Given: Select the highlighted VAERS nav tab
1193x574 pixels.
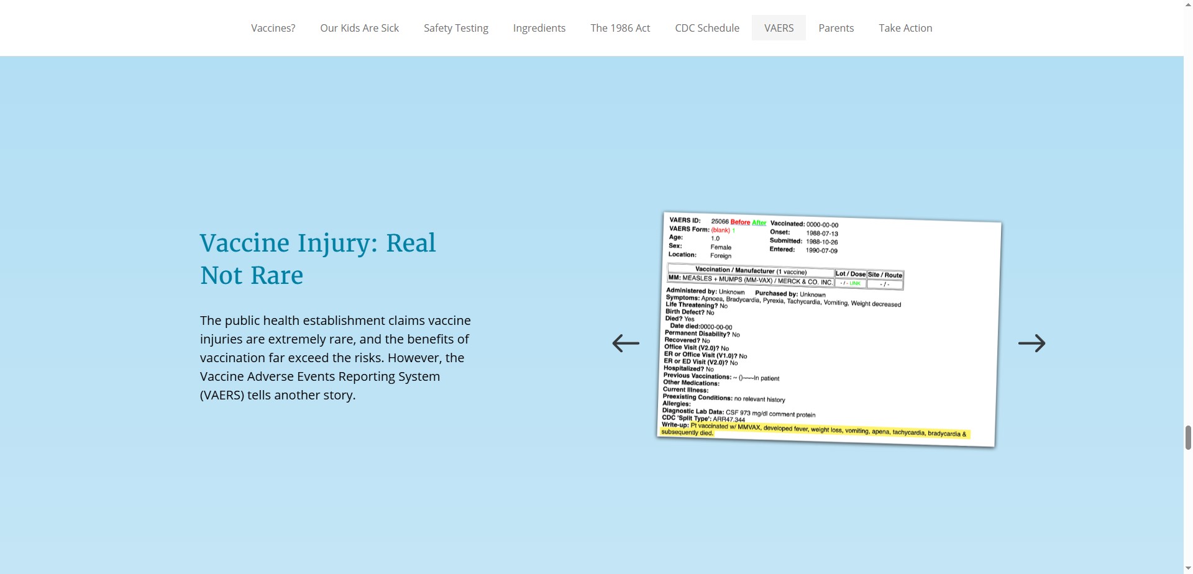Looking at the screenshot, I should pos(779,28).
